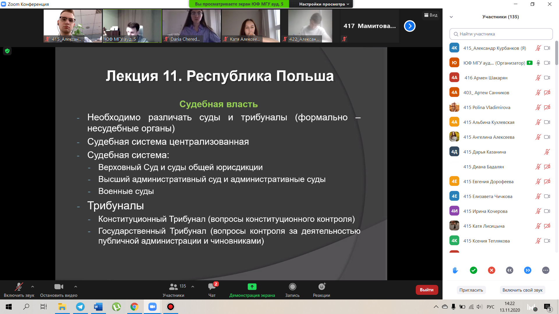Click microphone icon of ЮФ МГУ organizer

click(x=538, y=63)
